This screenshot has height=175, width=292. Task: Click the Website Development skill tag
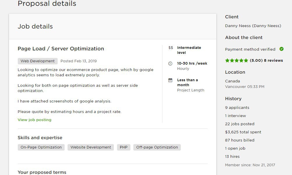coord(91,147)
